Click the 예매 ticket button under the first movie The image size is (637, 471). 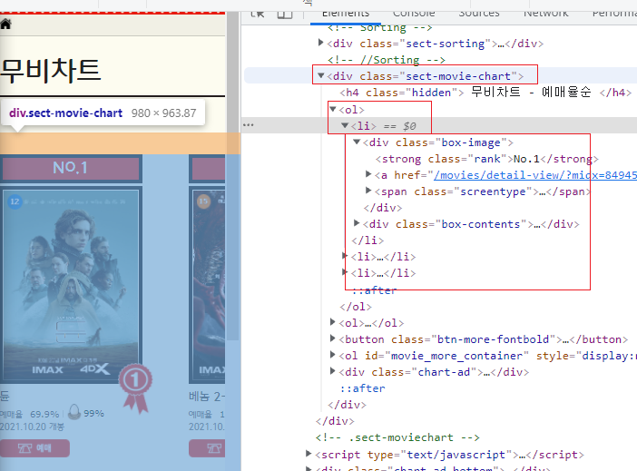[34, 448]
